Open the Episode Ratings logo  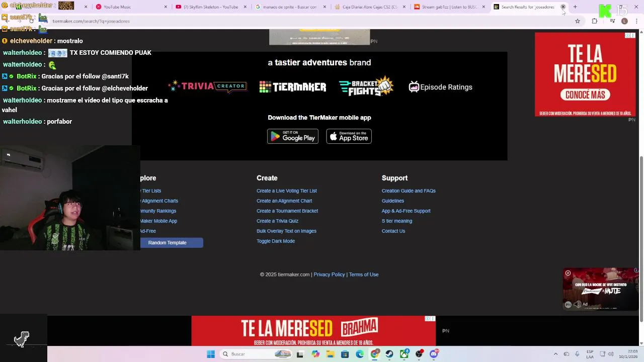click(440, 87)
